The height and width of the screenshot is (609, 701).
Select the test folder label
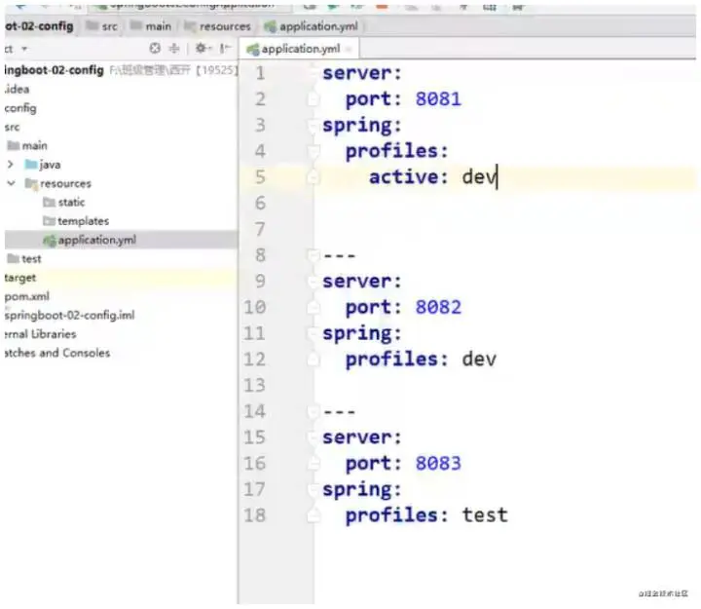31,258
